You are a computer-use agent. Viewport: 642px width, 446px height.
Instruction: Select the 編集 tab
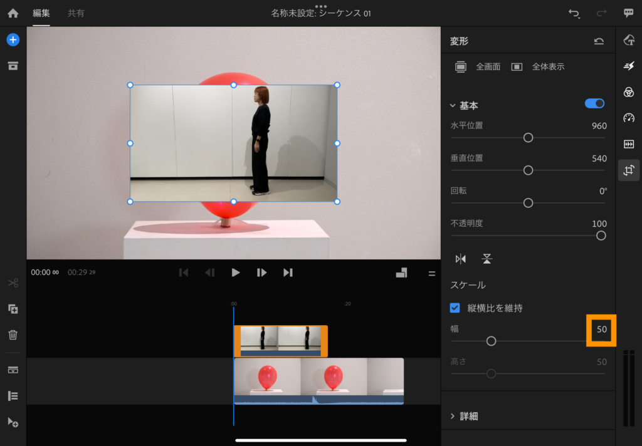(x=41, y=13)
